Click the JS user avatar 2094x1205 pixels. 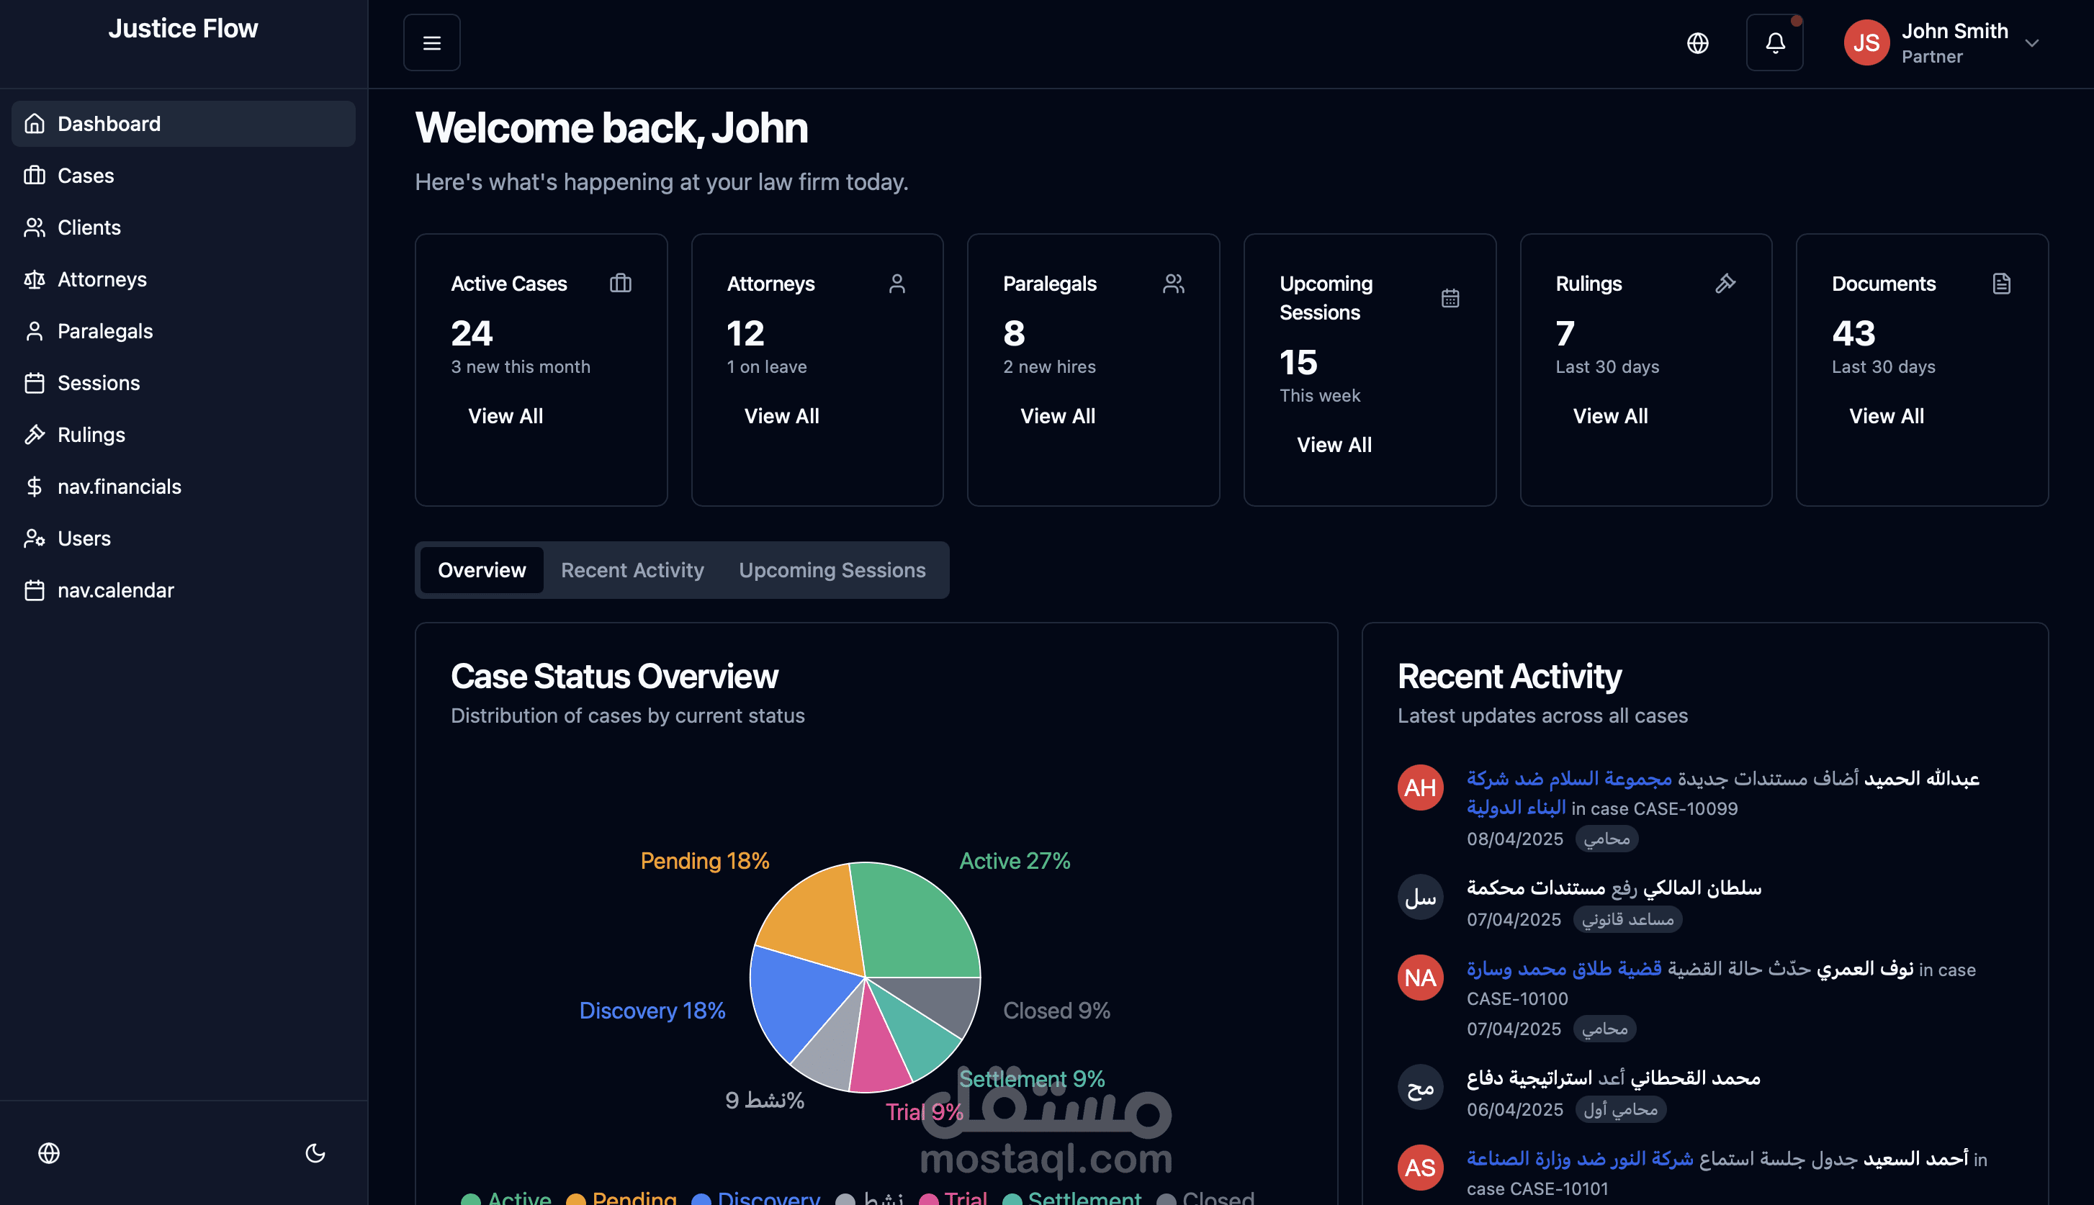click(1866, 43)
